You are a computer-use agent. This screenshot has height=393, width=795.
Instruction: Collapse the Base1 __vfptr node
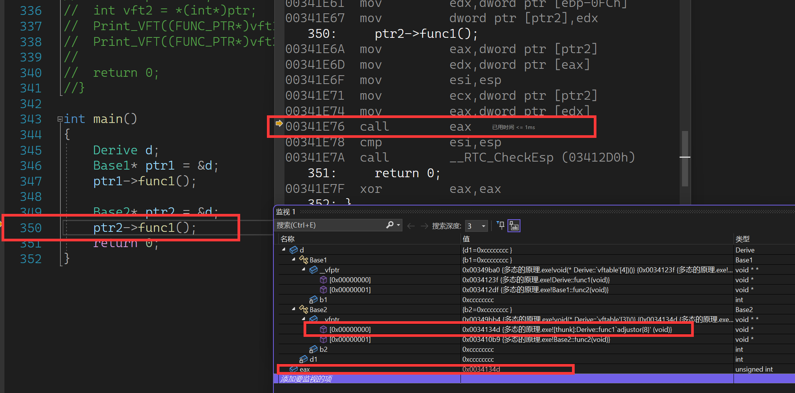pyautogui.click(x=304, y=269)
